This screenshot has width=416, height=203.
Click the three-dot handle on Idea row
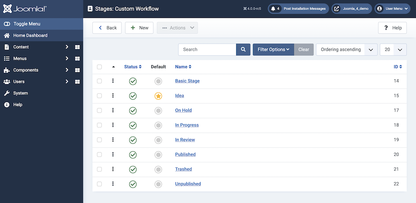pos(113,95)
